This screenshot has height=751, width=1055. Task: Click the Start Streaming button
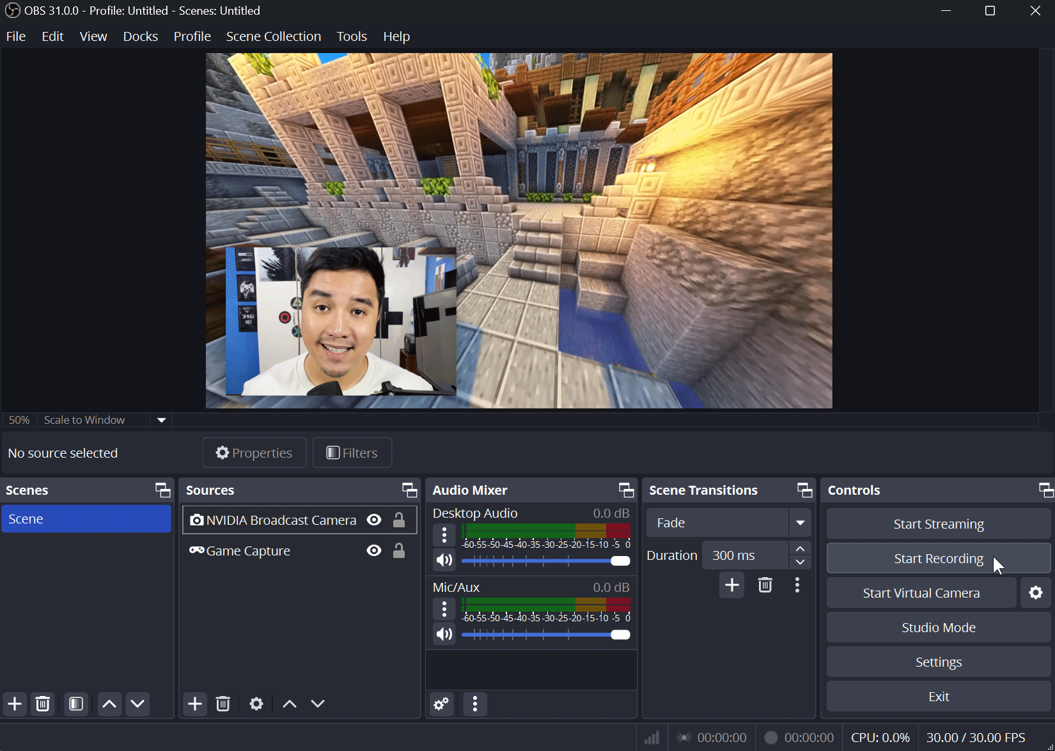tap(938, 523)
